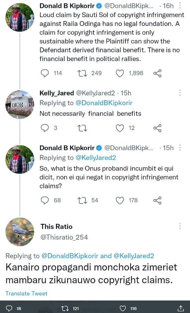
Task: Open the share icon on the first tweet
Action: 157,73
